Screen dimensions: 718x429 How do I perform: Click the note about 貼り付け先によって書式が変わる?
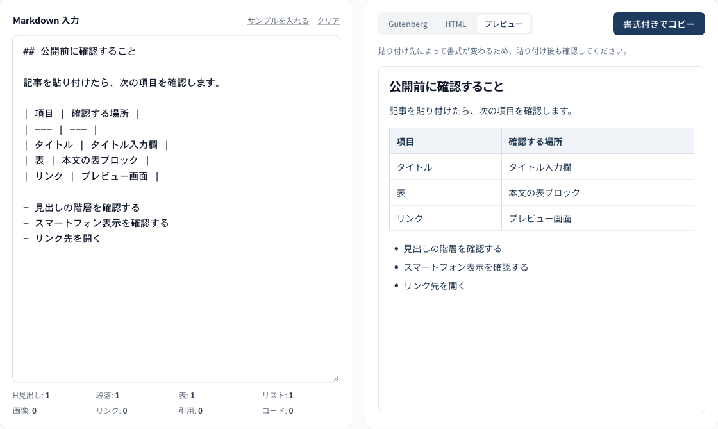(x=503, y=51)
